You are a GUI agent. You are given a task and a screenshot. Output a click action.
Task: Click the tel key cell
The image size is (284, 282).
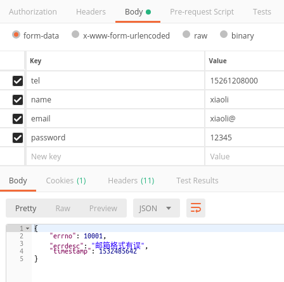coord(115,80)
